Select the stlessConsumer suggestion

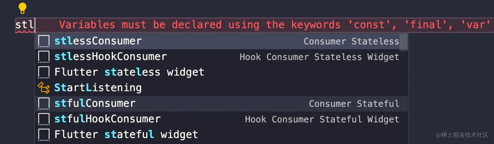coord(98,41)
